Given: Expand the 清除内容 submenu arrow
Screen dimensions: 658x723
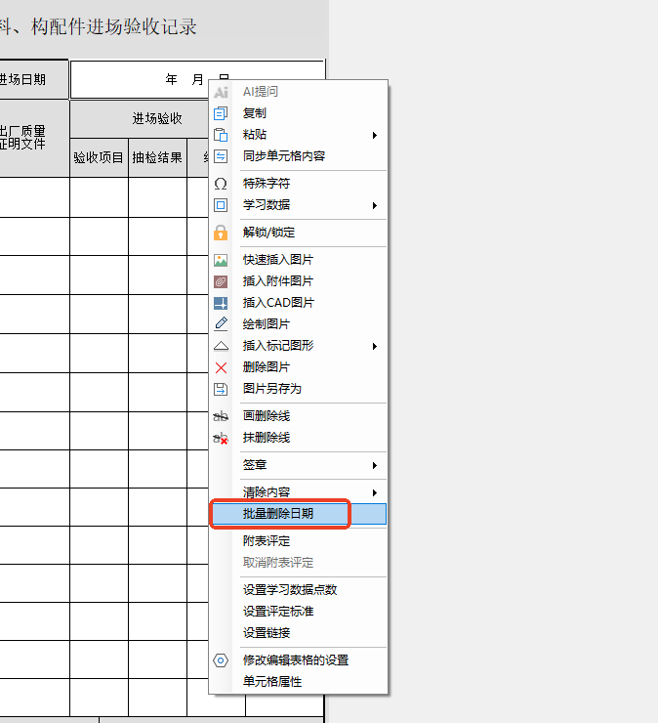Looking at the screenshot, I should [375, 492].
